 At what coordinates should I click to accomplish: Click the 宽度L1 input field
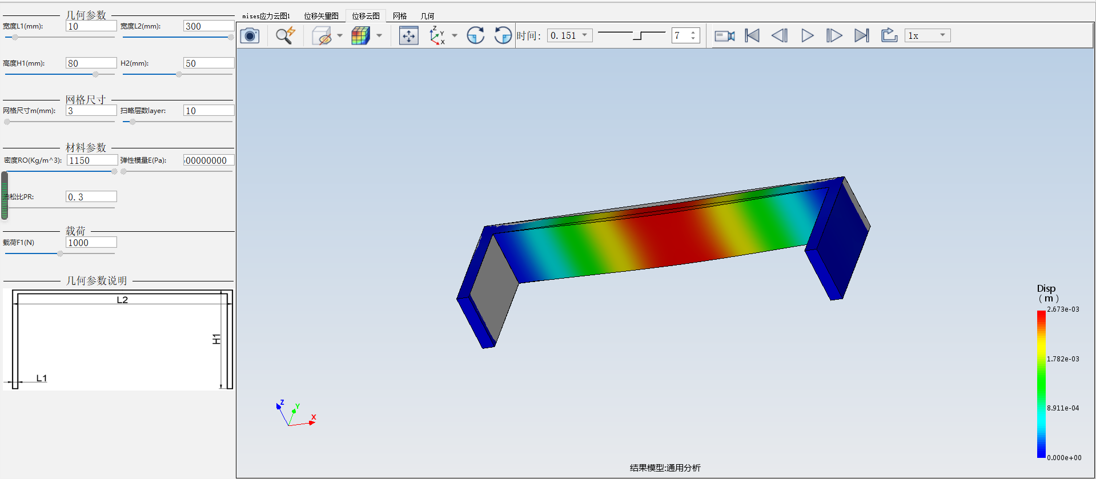click(91, 26)
